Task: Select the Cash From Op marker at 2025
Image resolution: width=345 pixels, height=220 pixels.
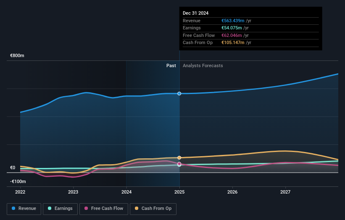Action: (x=179, y=157)
